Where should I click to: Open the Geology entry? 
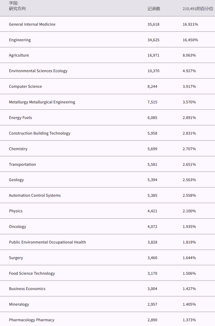[16, 180]
